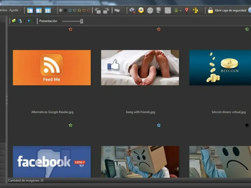This screenshot has height=188, width=251.
Task: Switch to the three-column panel layout
Action: 48,10
